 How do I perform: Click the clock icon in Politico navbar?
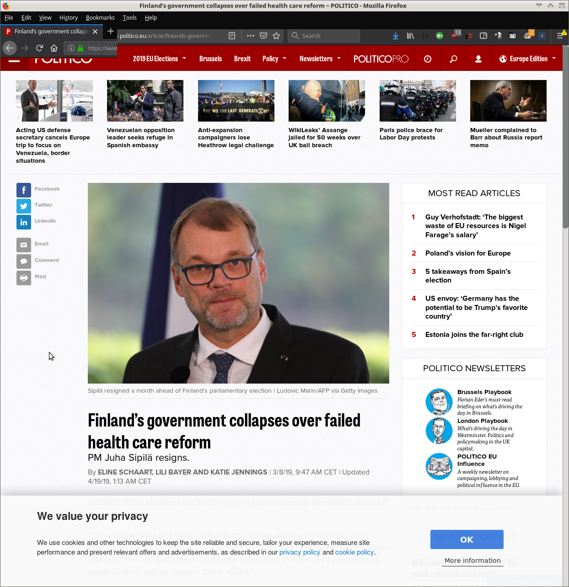[x=428, y=59]
